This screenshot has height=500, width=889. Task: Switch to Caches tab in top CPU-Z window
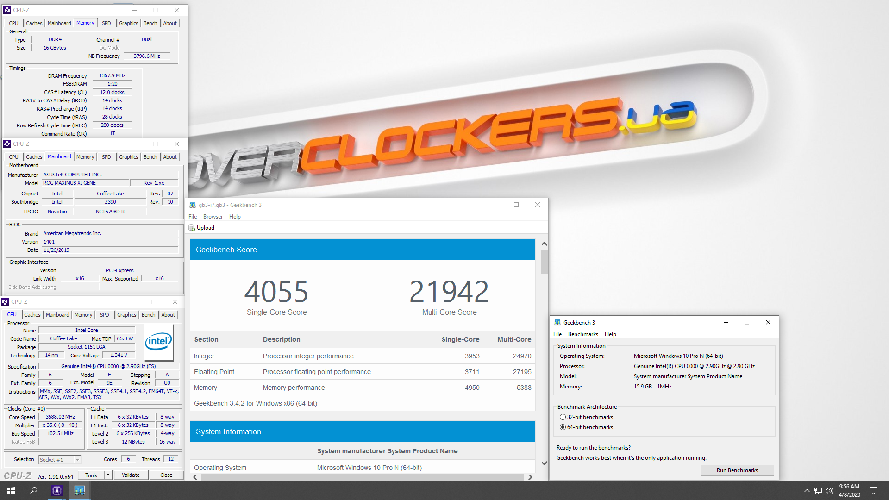tap(34, 23)
